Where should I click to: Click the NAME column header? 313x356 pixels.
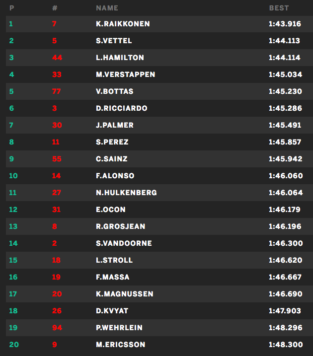pos(107,8)
